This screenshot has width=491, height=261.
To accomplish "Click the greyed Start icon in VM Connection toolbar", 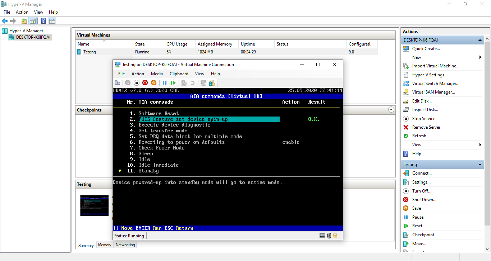I will tap(128, 83).
